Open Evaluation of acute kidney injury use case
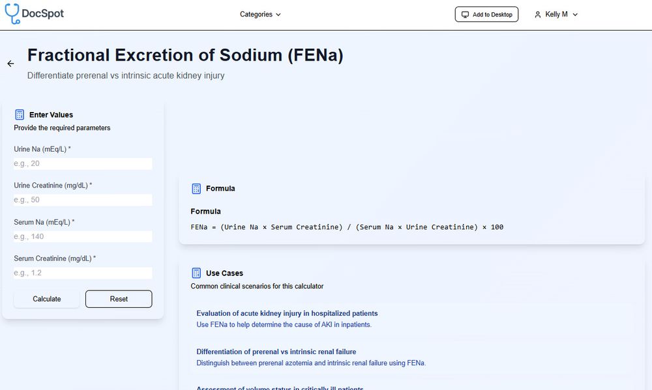 (287, 314)
